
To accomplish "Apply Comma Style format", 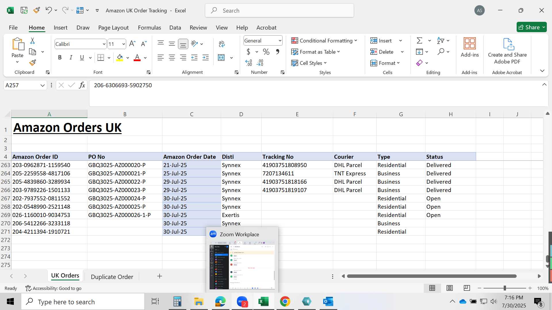I will (x=277, y=52).
